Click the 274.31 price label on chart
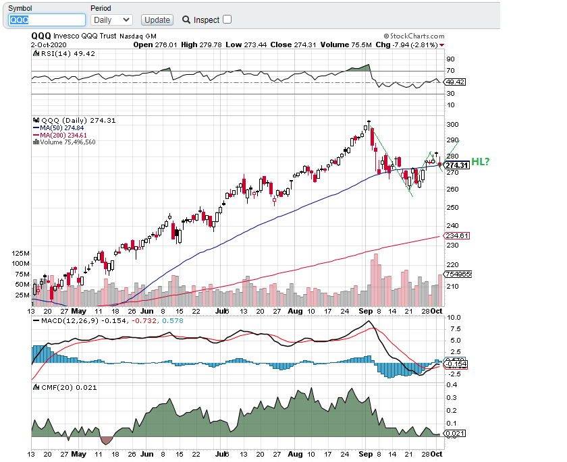 pyautogui.click(x=457, y=165)
